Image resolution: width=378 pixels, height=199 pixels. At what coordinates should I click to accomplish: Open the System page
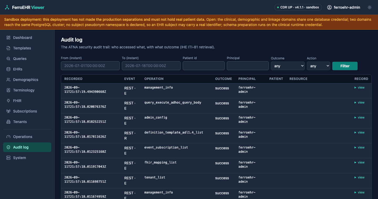27,158
